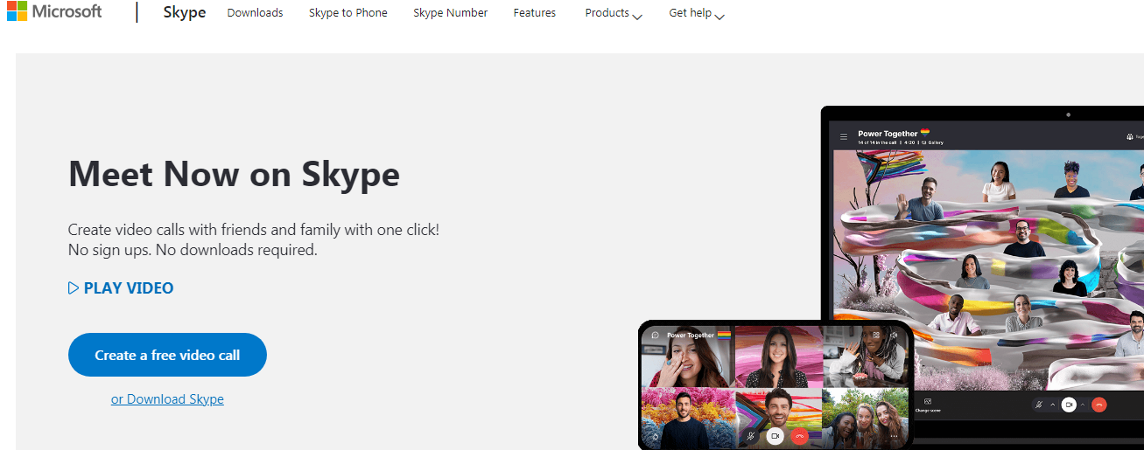
Task: Click the 'Meet Now on Skype' heading
Action: click(x=234, y=174)
